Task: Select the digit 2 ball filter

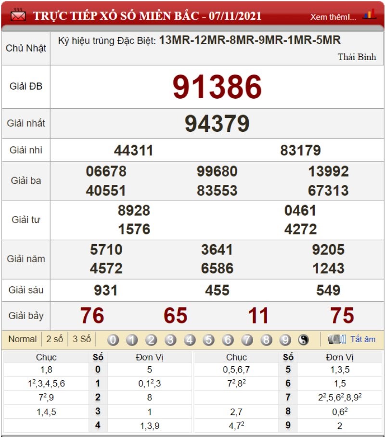Action: click(x=151, y=340)
